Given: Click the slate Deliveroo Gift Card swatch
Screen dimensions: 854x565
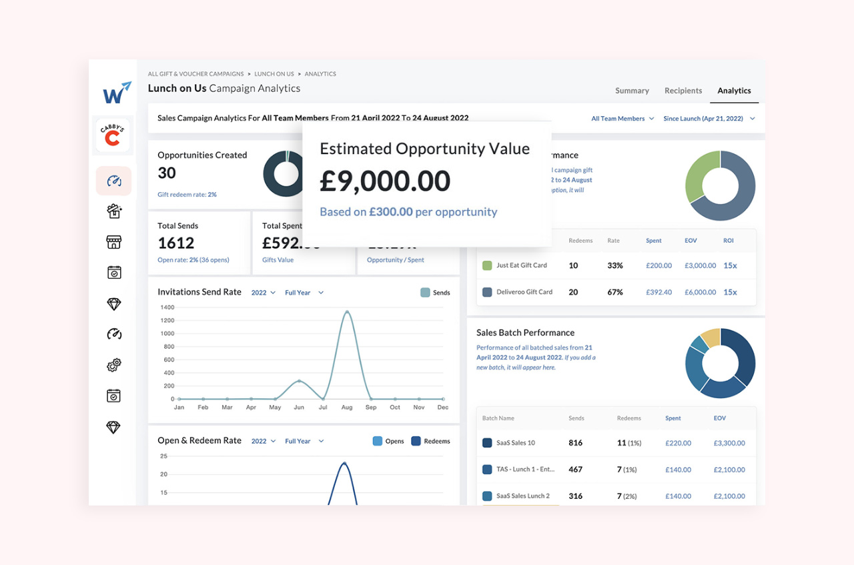Looking at the screenshot, I should point(487,292).
